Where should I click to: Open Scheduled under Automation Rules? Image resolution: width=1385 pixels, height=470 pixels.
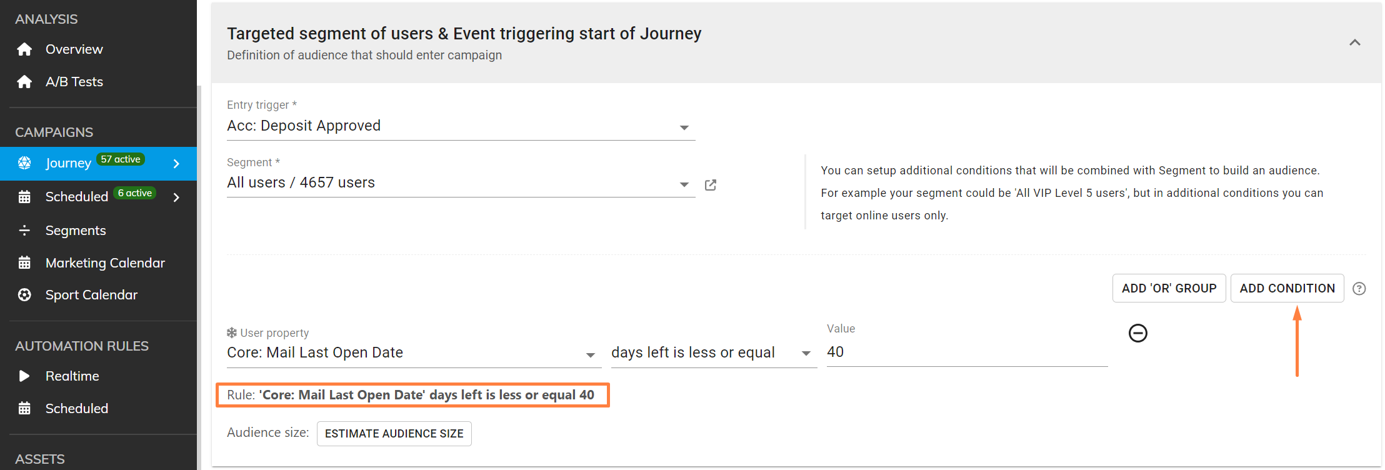(x=77, y=409)
